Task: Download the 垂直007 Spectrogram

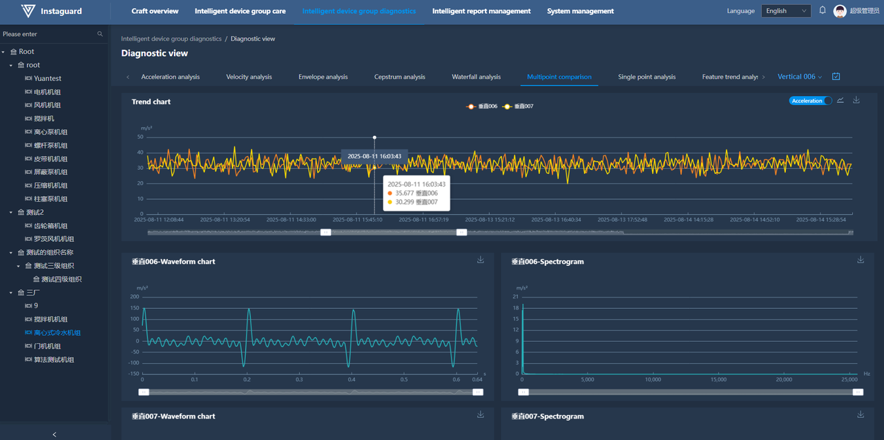Action: [x=861, y=414]
